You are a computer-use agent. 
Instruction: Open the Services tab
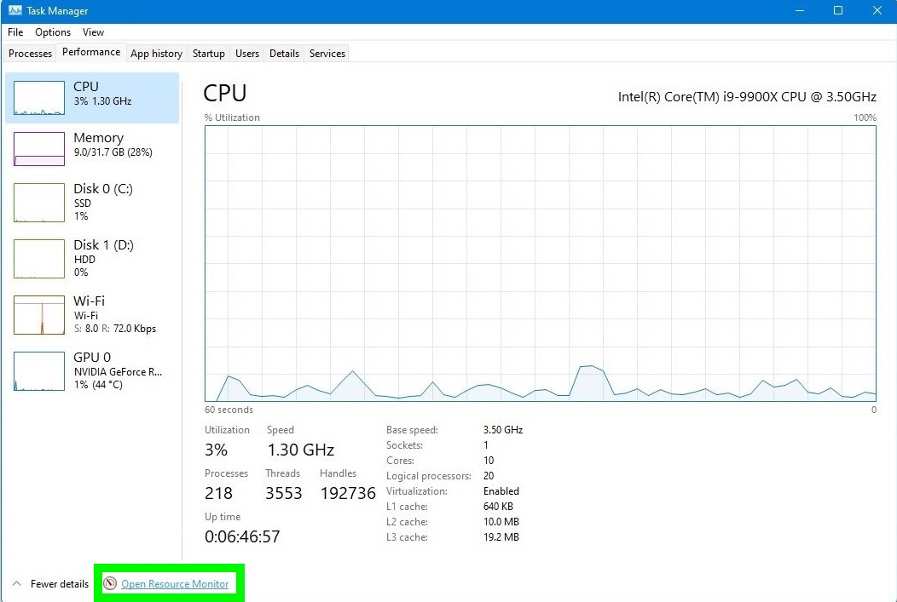327,53
